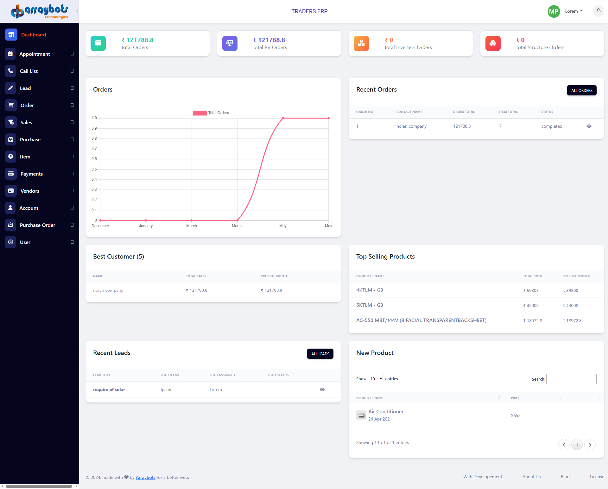Open the Arraybots footer link
This screenshot has height=489, width=608.
click(x=145, y=477)
